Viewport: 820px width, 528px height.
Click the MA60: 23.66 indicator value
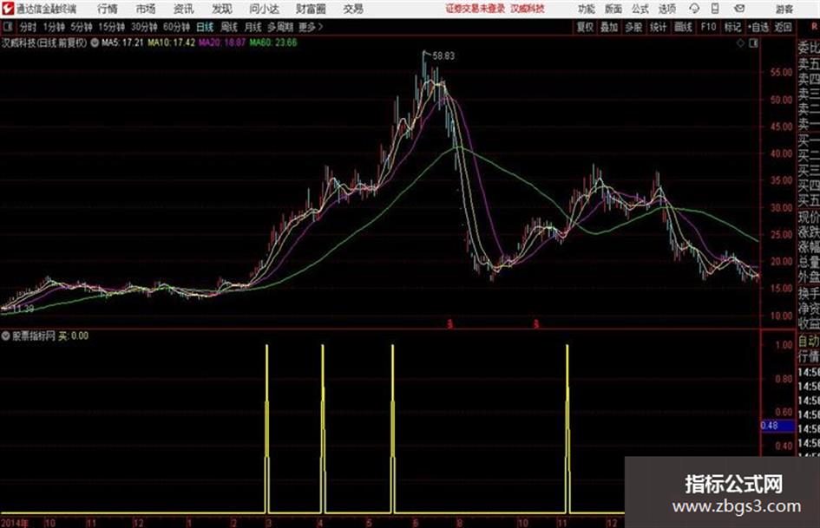point(273,42)
